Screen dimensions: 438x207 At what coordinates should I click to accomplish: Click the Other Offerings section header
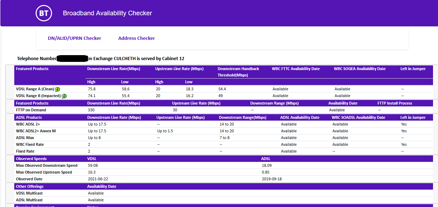coord(30,186)
